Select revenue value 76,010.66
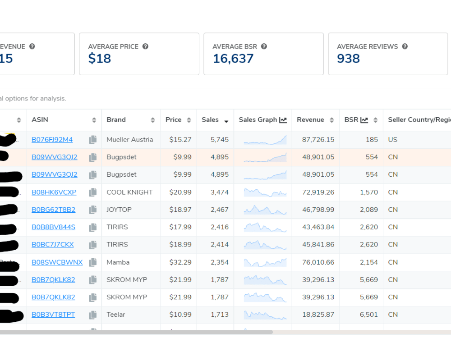Image resolution: width=451 pixels, height=338 pixels. pyautogui.click(x=318, y=262)
